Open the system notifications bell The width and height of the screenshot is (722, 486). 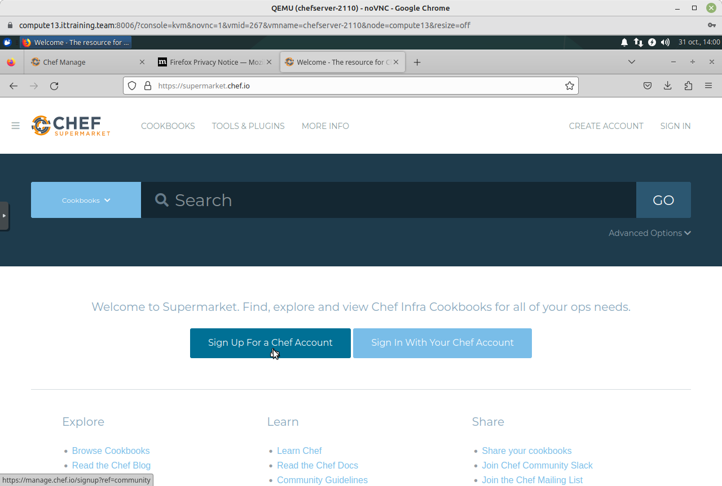(624, 42)
